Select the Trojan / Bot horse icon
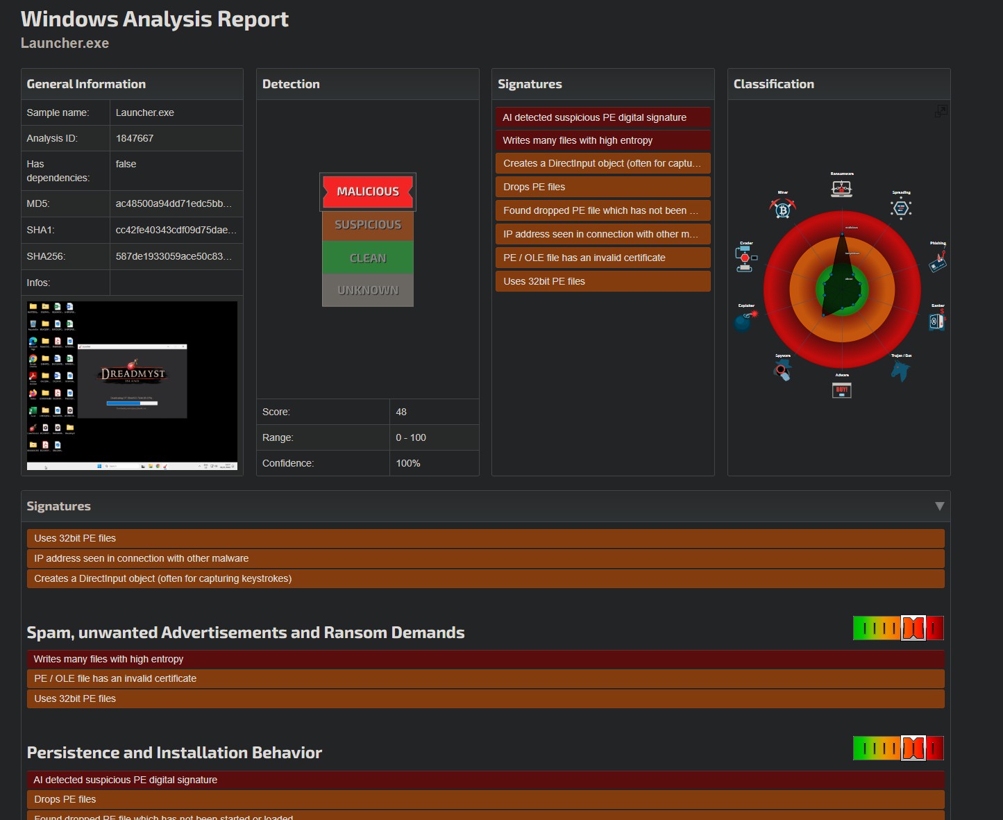 click(900, 371)
